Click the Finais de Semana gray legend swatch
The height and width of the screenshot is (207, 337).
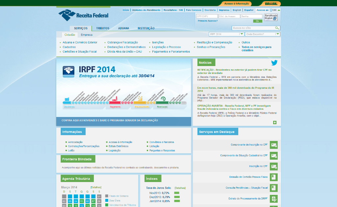coord(107,196)
